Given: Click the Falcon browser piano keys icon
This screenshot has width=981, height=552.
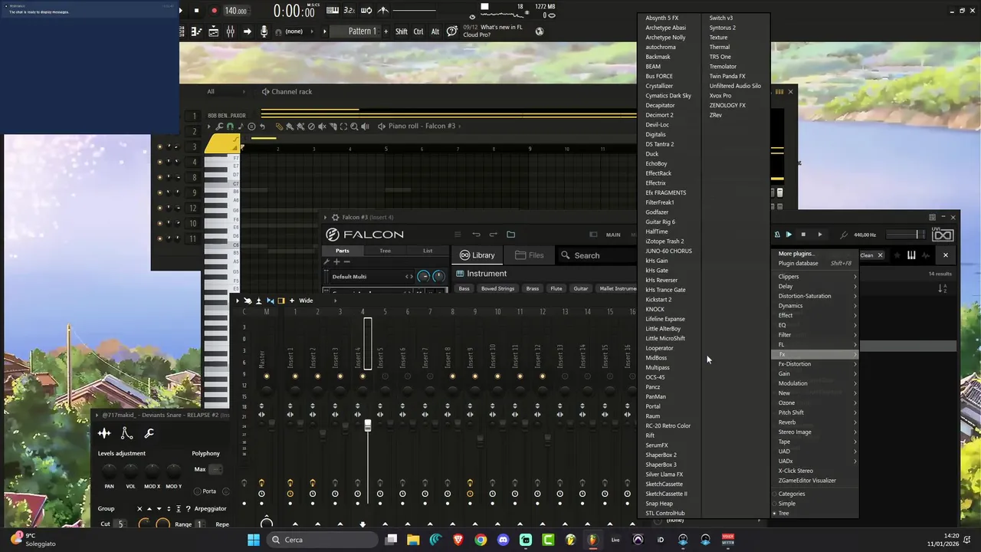Looking at the screenshot, I should coord(911,255).
